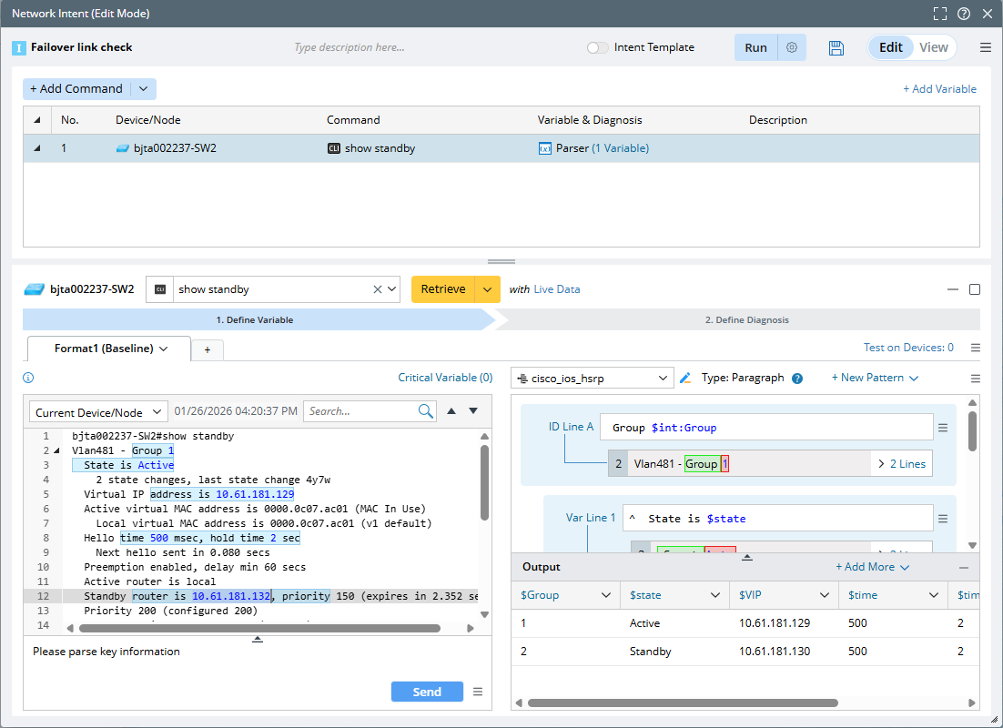The width and height of the screenshot is (1003, 728).
Task: Click the Add Variable link
Action: [939, 89]
